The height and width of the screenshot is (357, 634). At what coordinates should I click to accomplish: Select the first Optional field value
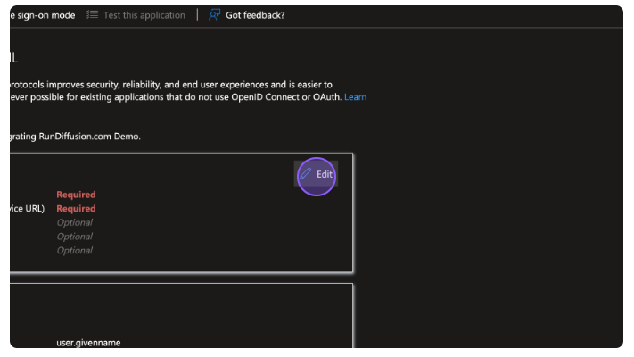point(75,222)
